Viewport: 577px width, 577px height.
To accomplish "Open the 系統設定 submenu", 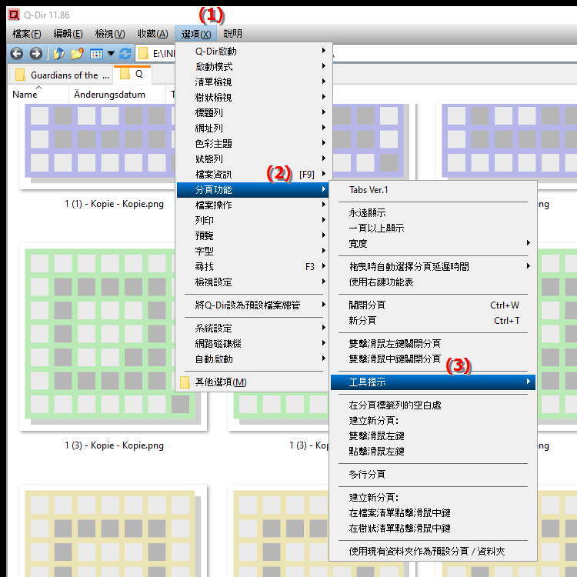I will pos(254,329).
